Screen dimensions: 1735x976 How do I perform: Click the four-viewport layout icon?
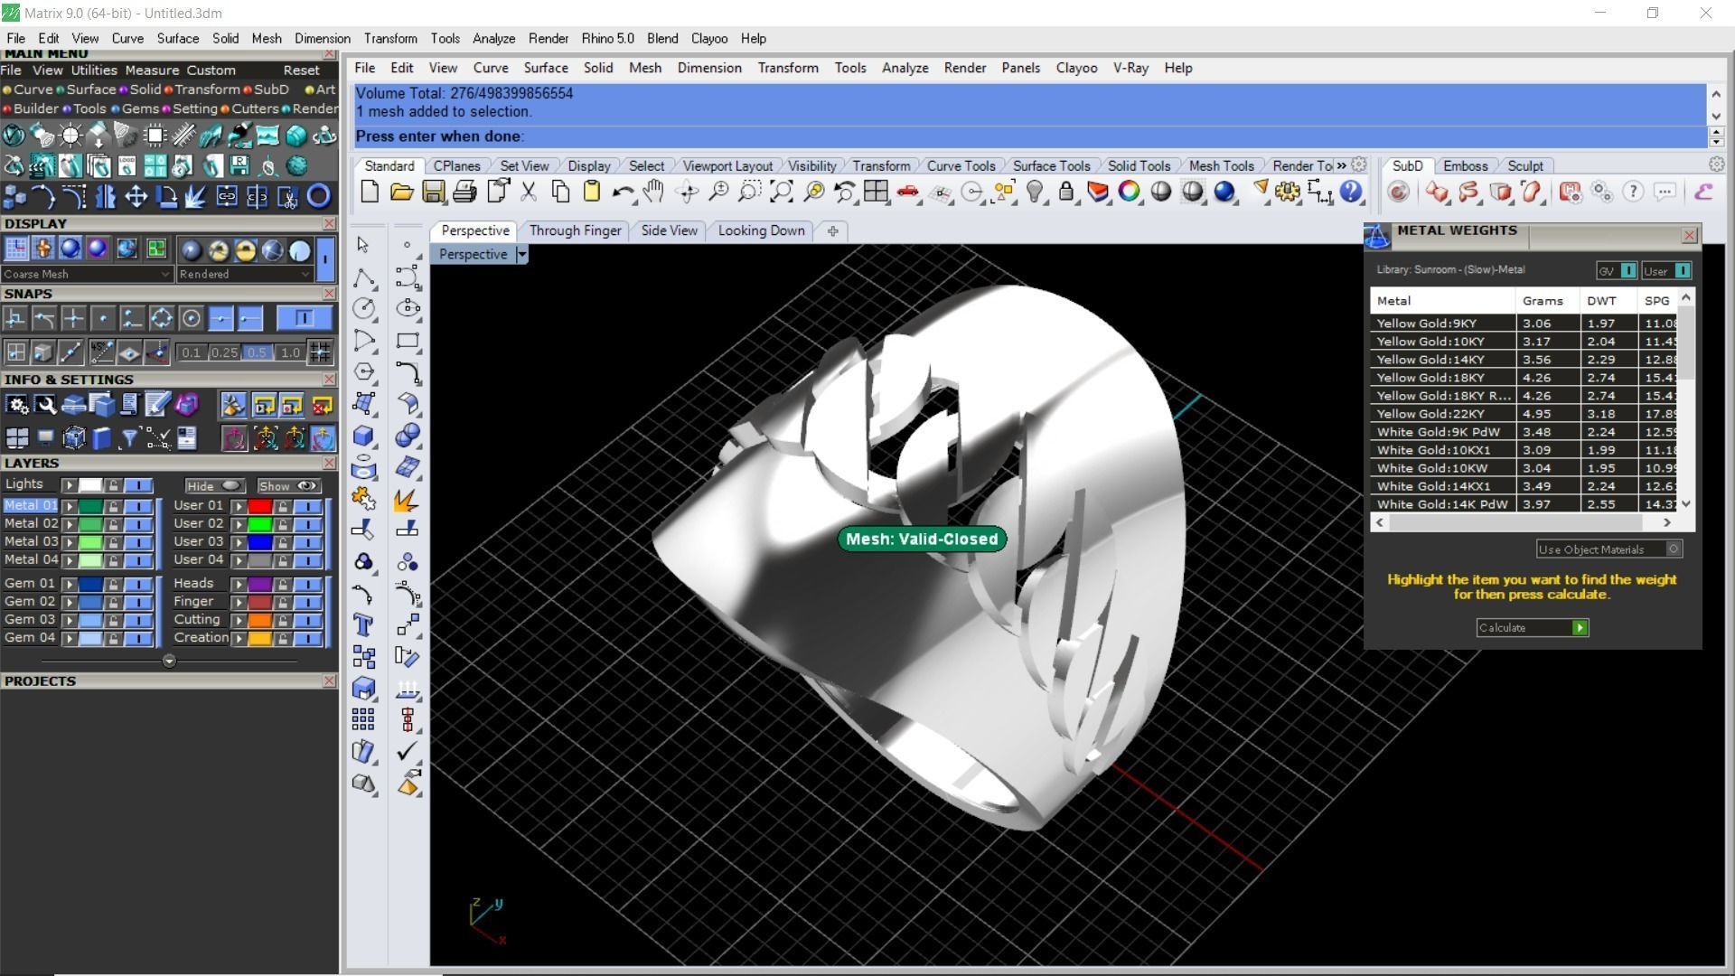876,192
